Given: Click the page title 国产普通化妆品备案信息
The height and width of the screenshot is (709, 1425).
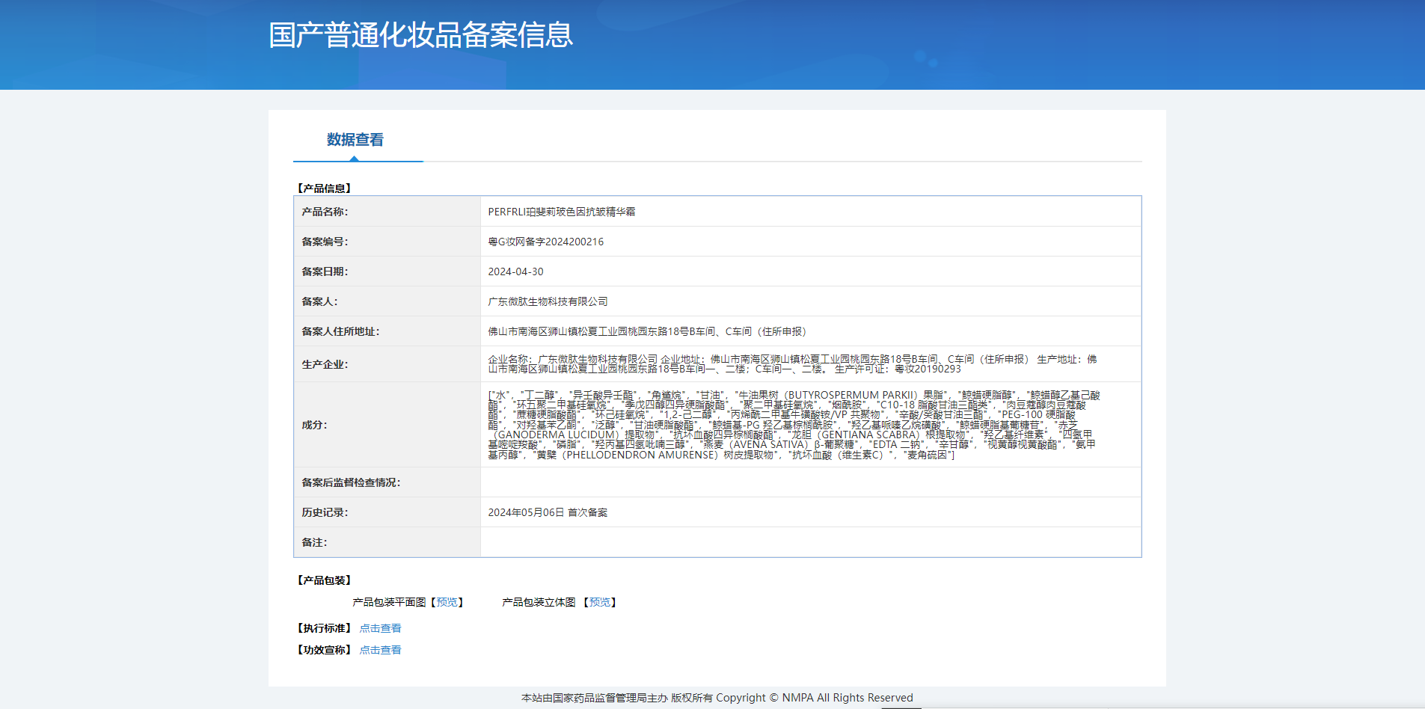Looking at the screenshot, I should (x=420, y=35).
